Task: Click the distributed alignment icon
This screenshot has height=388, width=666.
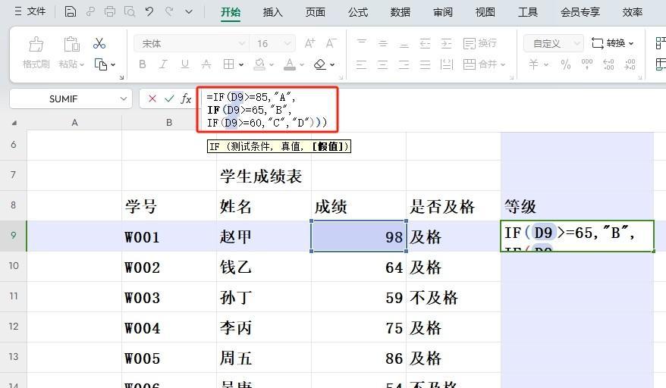Action: (447, 64)
